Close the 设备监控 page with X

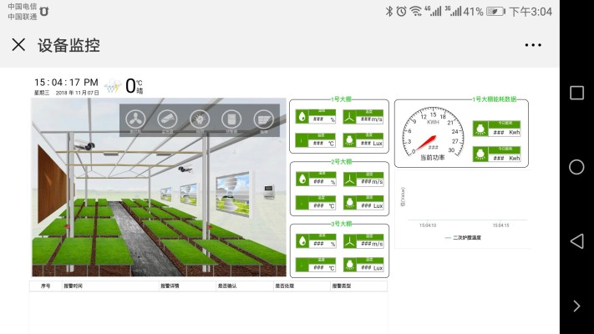pyautogui.click(x=18, y=45)
